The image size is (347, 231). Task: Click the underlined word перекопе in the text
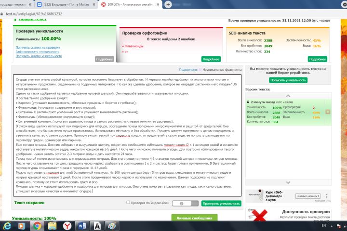[123, 135]
